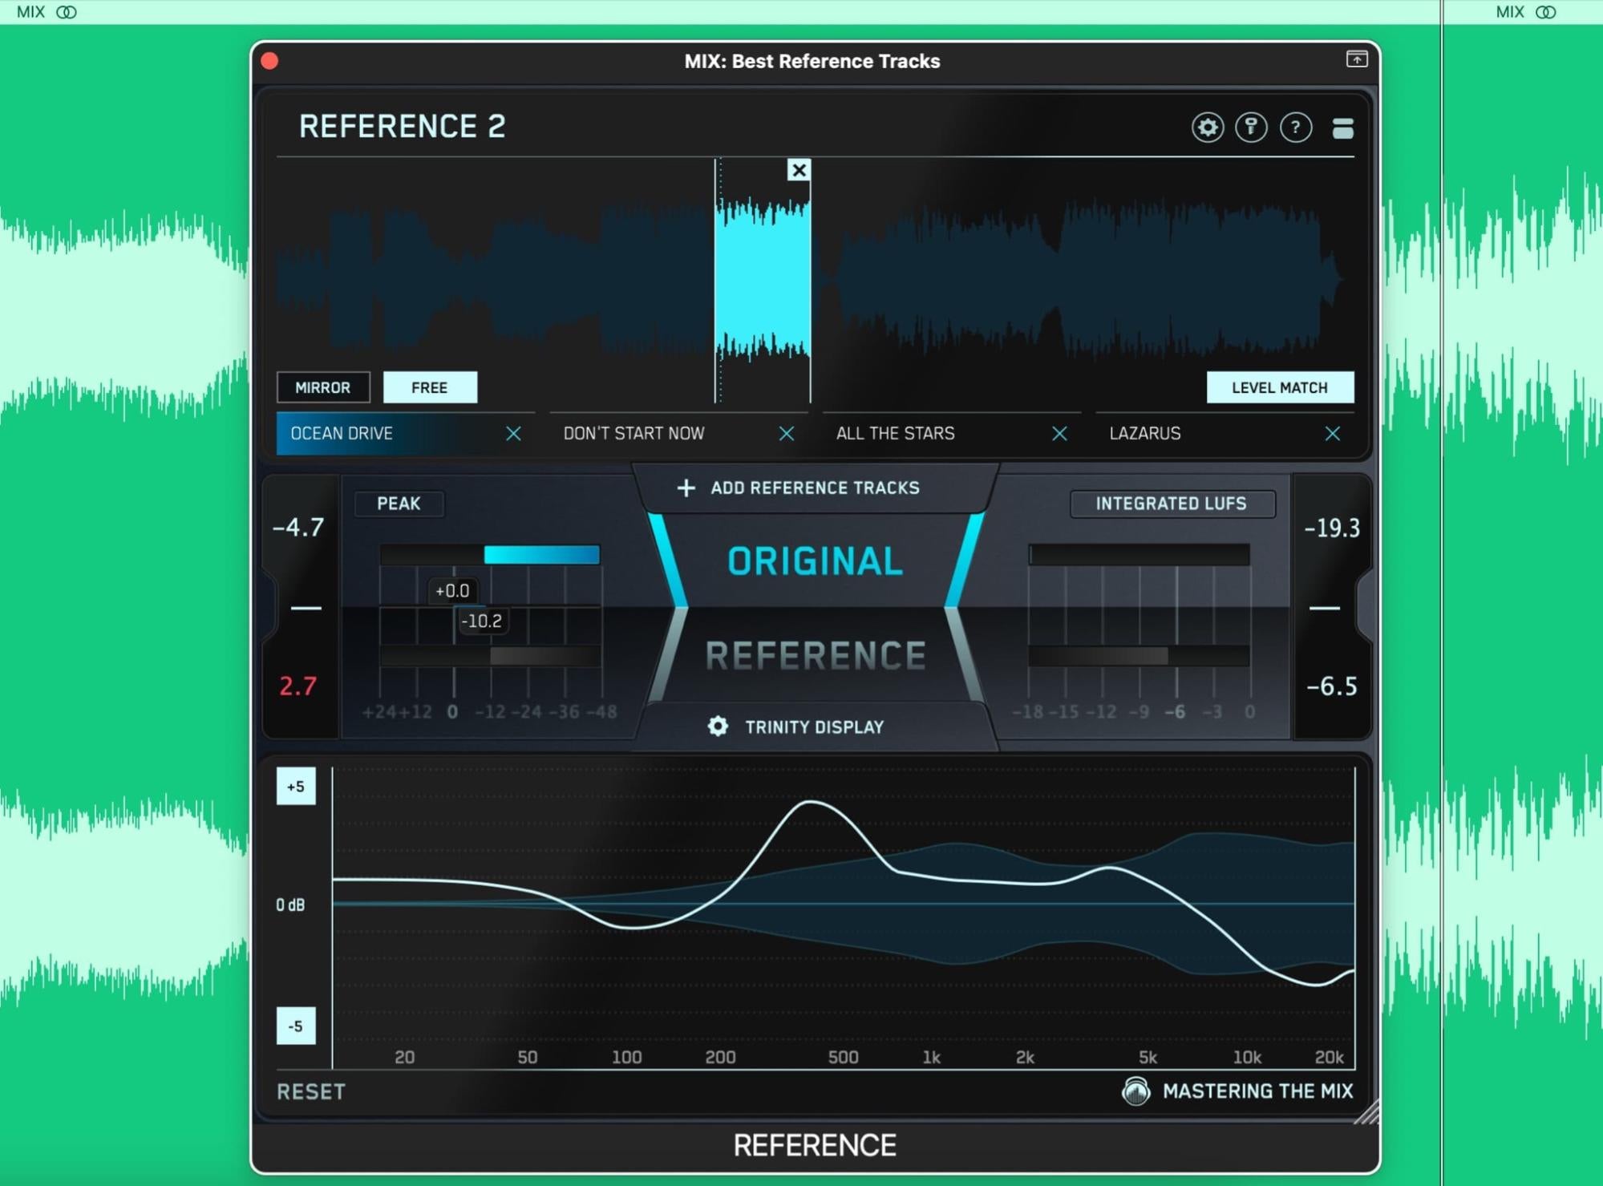Click the stereo link icon beside left MIX

(x=67, y=12)
